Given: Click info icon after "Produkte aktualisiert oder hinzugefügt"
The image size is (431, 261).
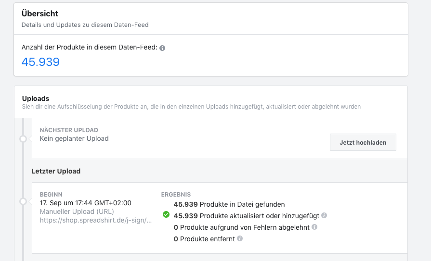Looking at the screenshot, I should (324, 215).
